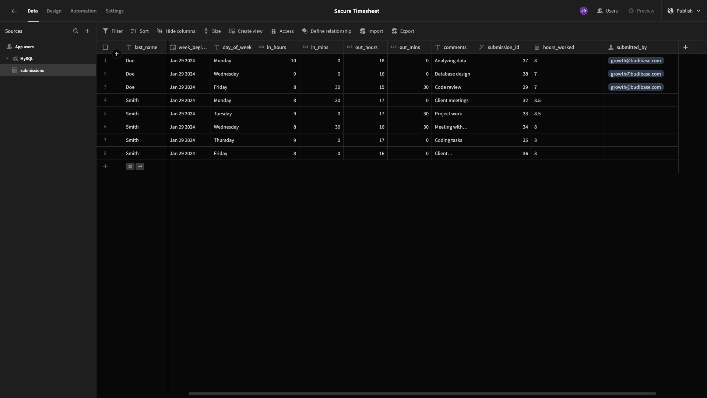The width and height of the screenshot is (707, 398).
Task: Toggle the select-all rows checkbox
Action: pos(105,47)
